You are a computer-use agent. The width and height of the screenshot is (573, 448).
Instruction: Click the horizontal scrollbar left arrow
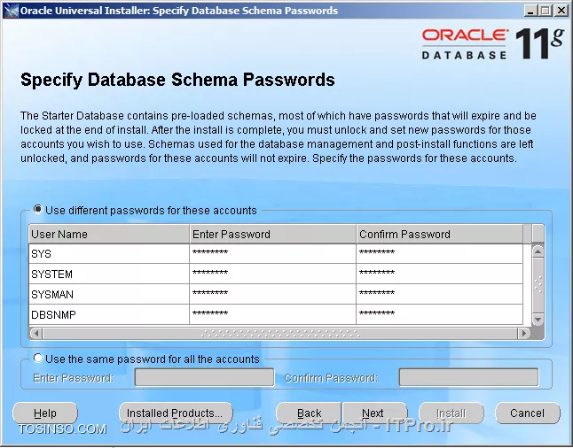point(35,333)
